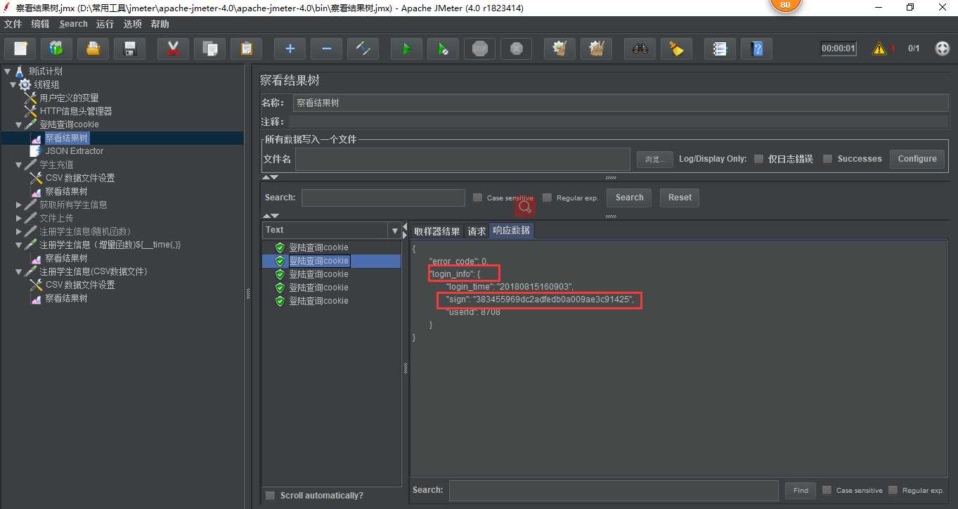Collapse 注册学生信息(CSV数据文件) node

pos(19,271)
